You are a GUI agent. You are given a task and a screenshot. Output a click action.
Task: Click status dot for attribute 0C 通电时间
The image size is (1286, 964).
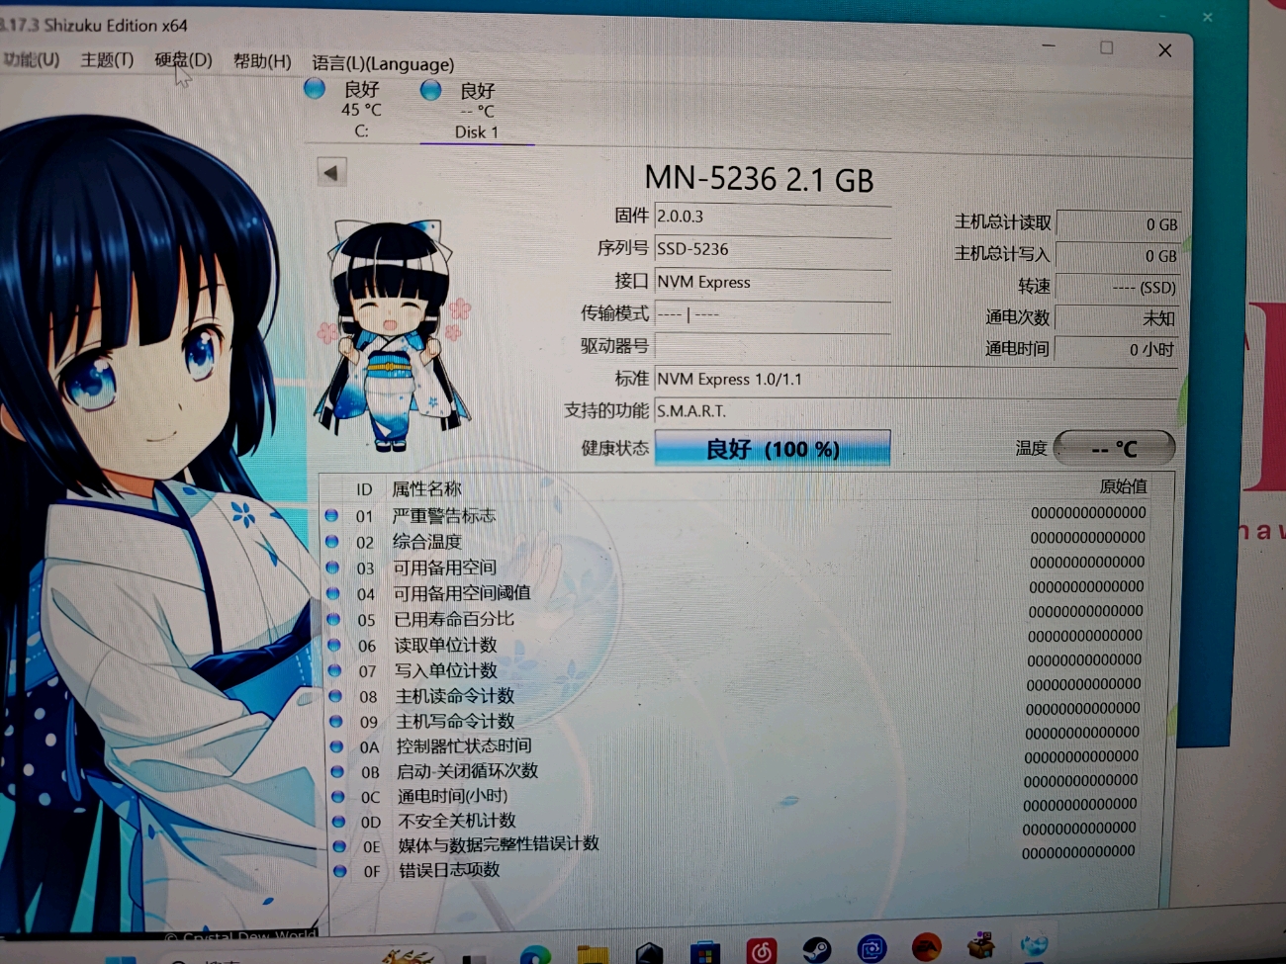338,796
